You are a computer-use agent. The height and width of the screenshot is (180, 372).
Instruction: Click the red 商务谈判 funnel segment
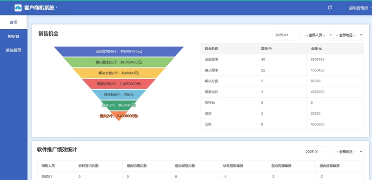tap(119, 84)
